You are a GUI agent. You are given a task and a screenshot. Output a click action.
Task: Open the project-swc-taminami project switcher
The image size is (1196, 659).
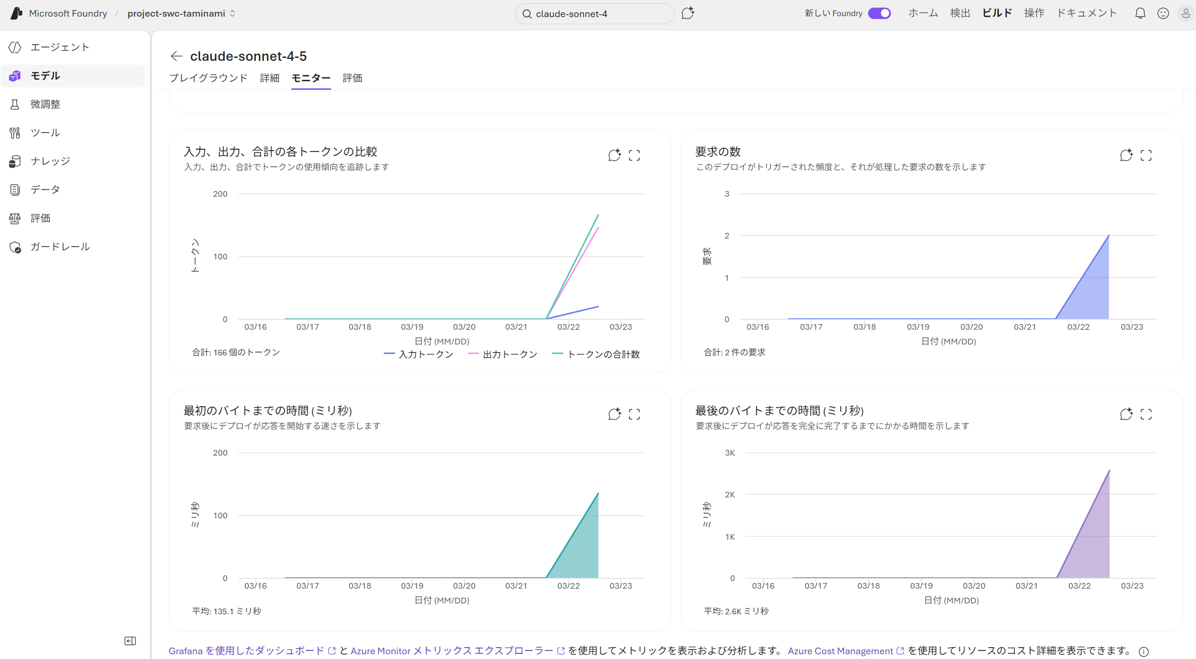[181, 13]
